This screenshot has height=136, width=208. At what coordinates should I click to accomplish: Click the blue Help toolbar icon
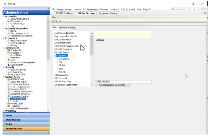tap(60, 21)
